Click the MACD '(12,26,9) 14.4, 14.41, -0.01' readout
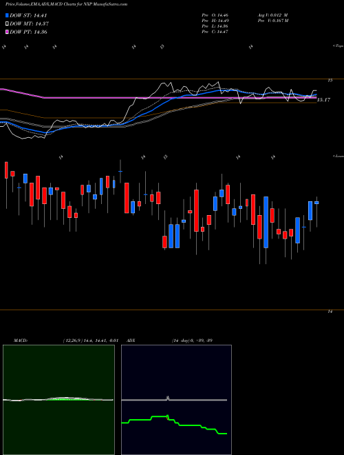The height and width of the screenshot is (455, 344). point(90,341)
